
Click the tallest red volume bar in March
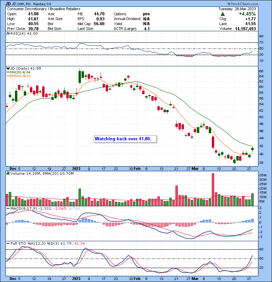click(213, 190)
